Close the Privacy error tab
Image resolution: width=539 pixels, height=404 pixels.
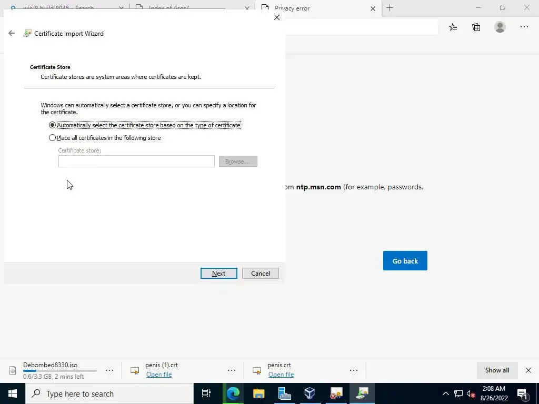pyautogui.click(x=373, y=8)
